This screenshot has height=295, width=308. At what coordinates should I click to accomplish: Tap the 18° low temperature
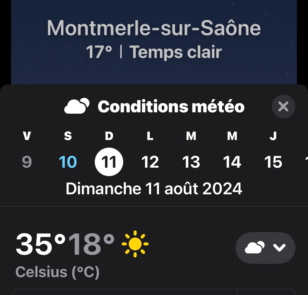click(91, 244)
